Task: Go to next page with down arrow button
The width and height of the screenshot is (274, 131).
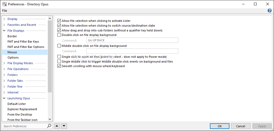Action: click(64, 126)
